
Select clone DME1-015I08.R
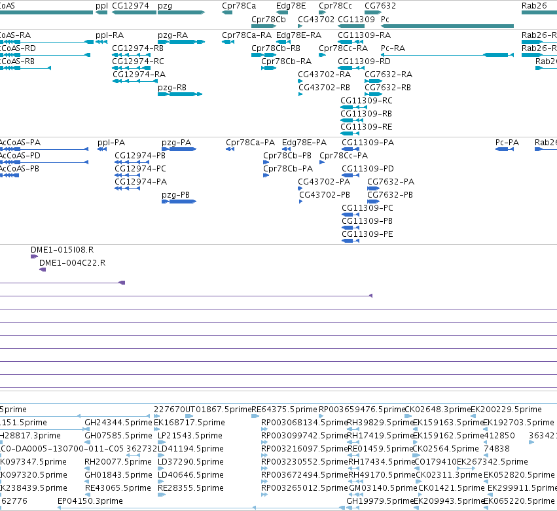coord(63,250)
